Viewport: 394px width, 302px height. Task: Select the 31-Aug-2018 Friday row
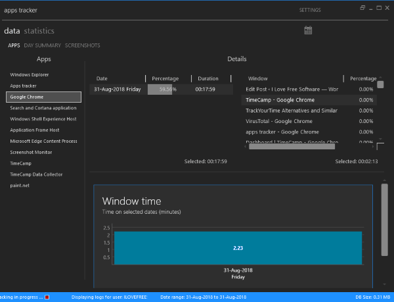click(117, 89)
